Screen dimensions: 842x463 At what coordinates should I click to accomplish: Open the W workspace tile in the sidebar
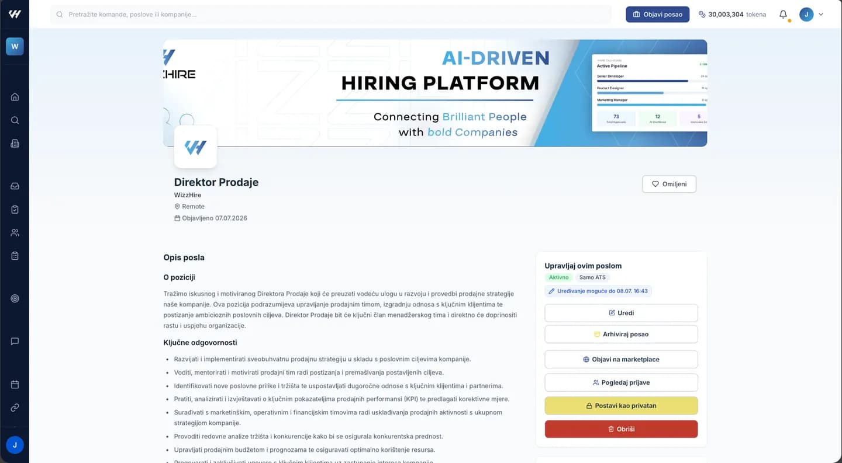(x=15, y=46)
